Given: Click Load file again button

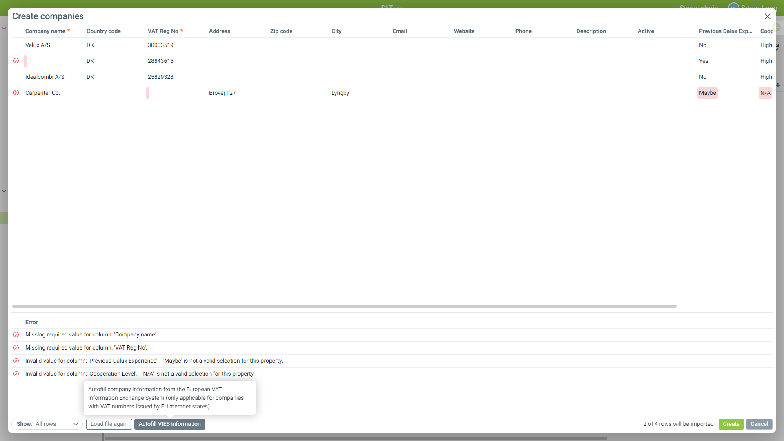Looking at the screenshot, I should point(109,424).
